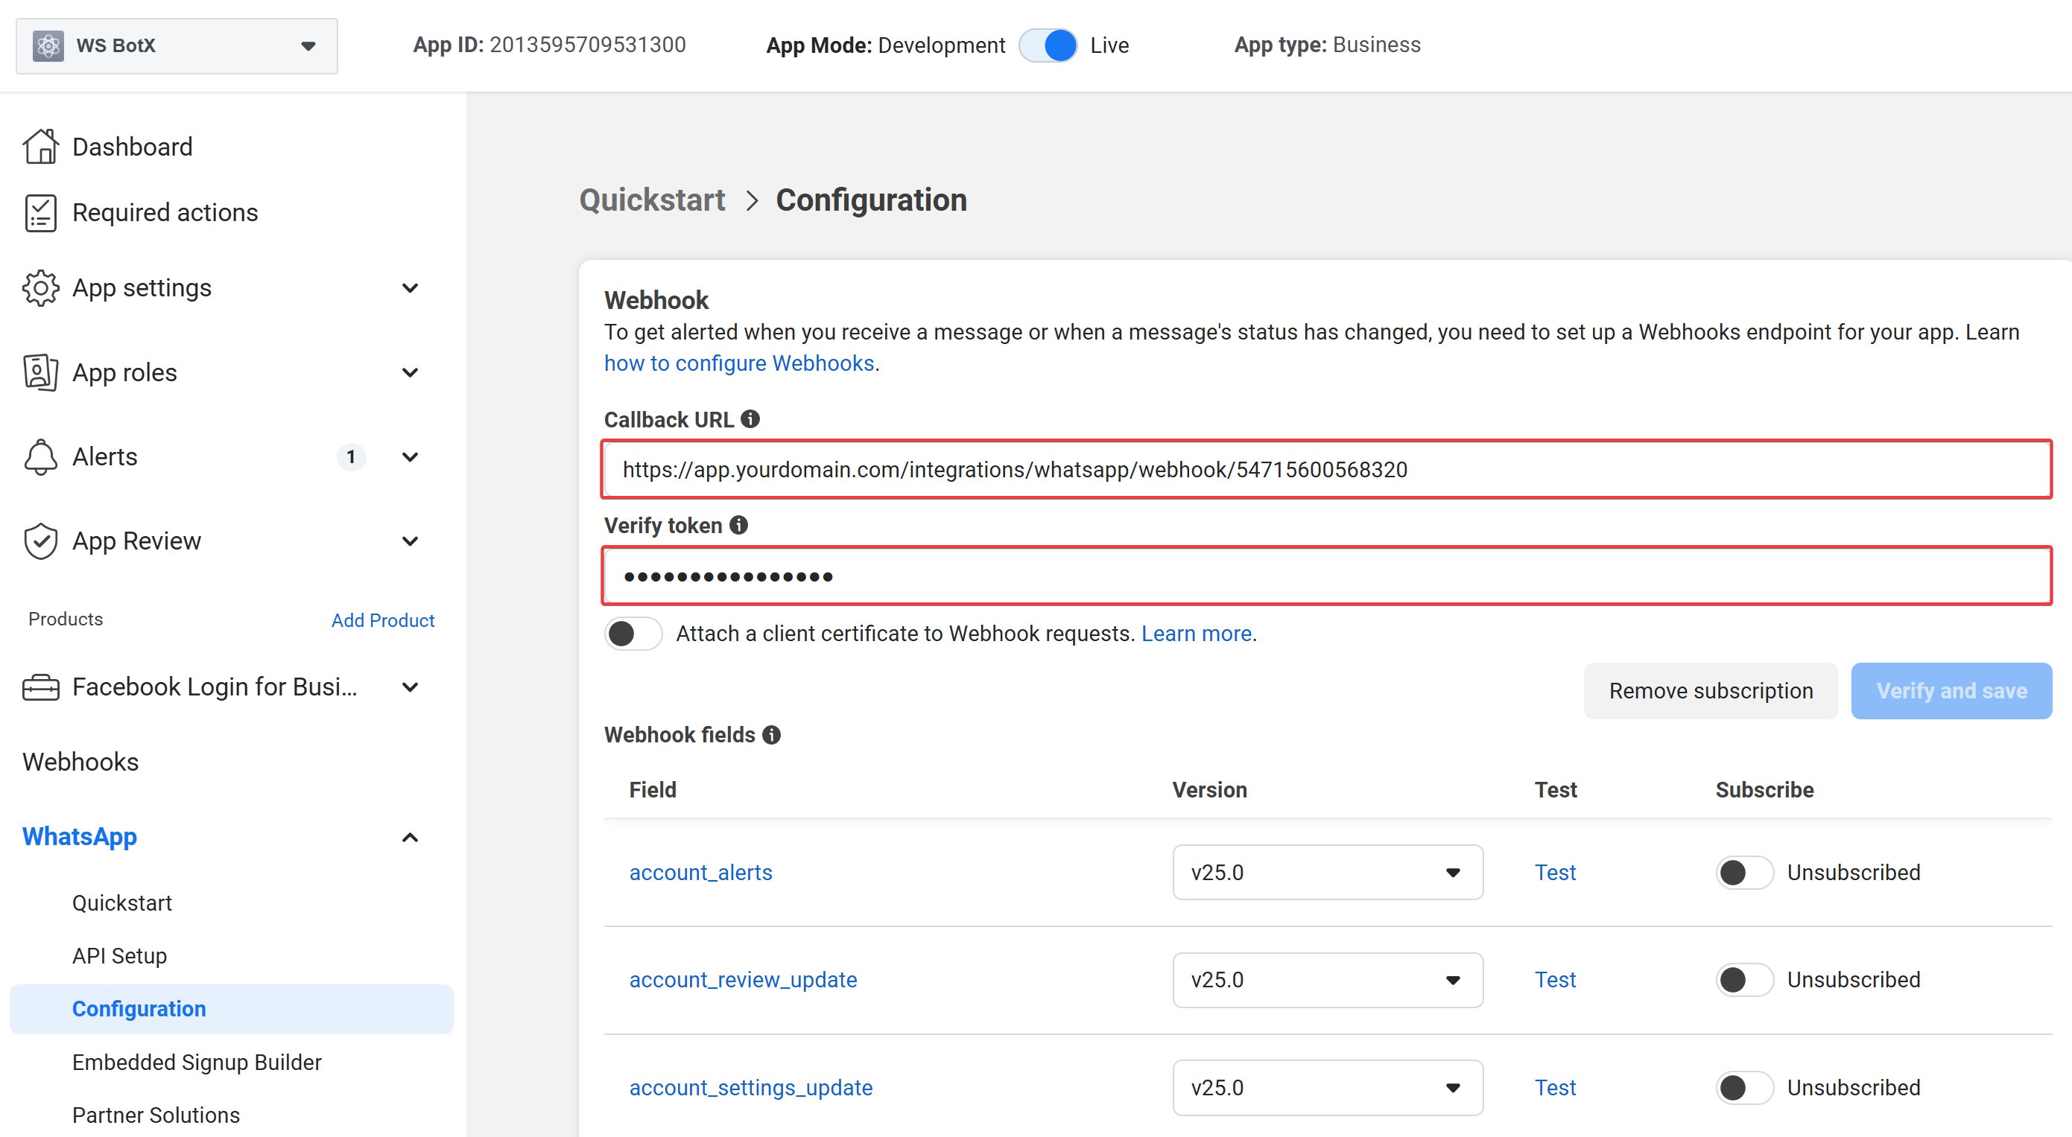Click the WhatsApp sidebar heading
The height and width of the screenshot is (1137, 2072).
[x=80, y=837]
